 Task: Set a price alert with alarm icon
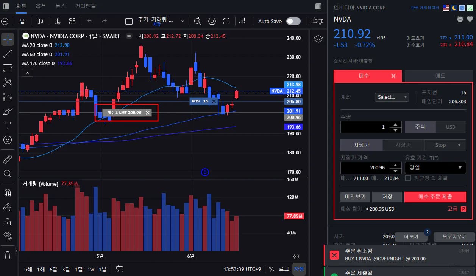pyautogui.click(x=460, y=19)
